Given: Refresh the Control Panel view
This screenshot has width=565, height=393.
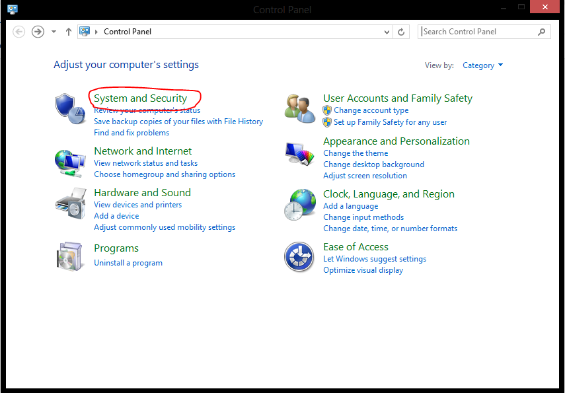Looking at the screenshot, I should tap(401, 32).
